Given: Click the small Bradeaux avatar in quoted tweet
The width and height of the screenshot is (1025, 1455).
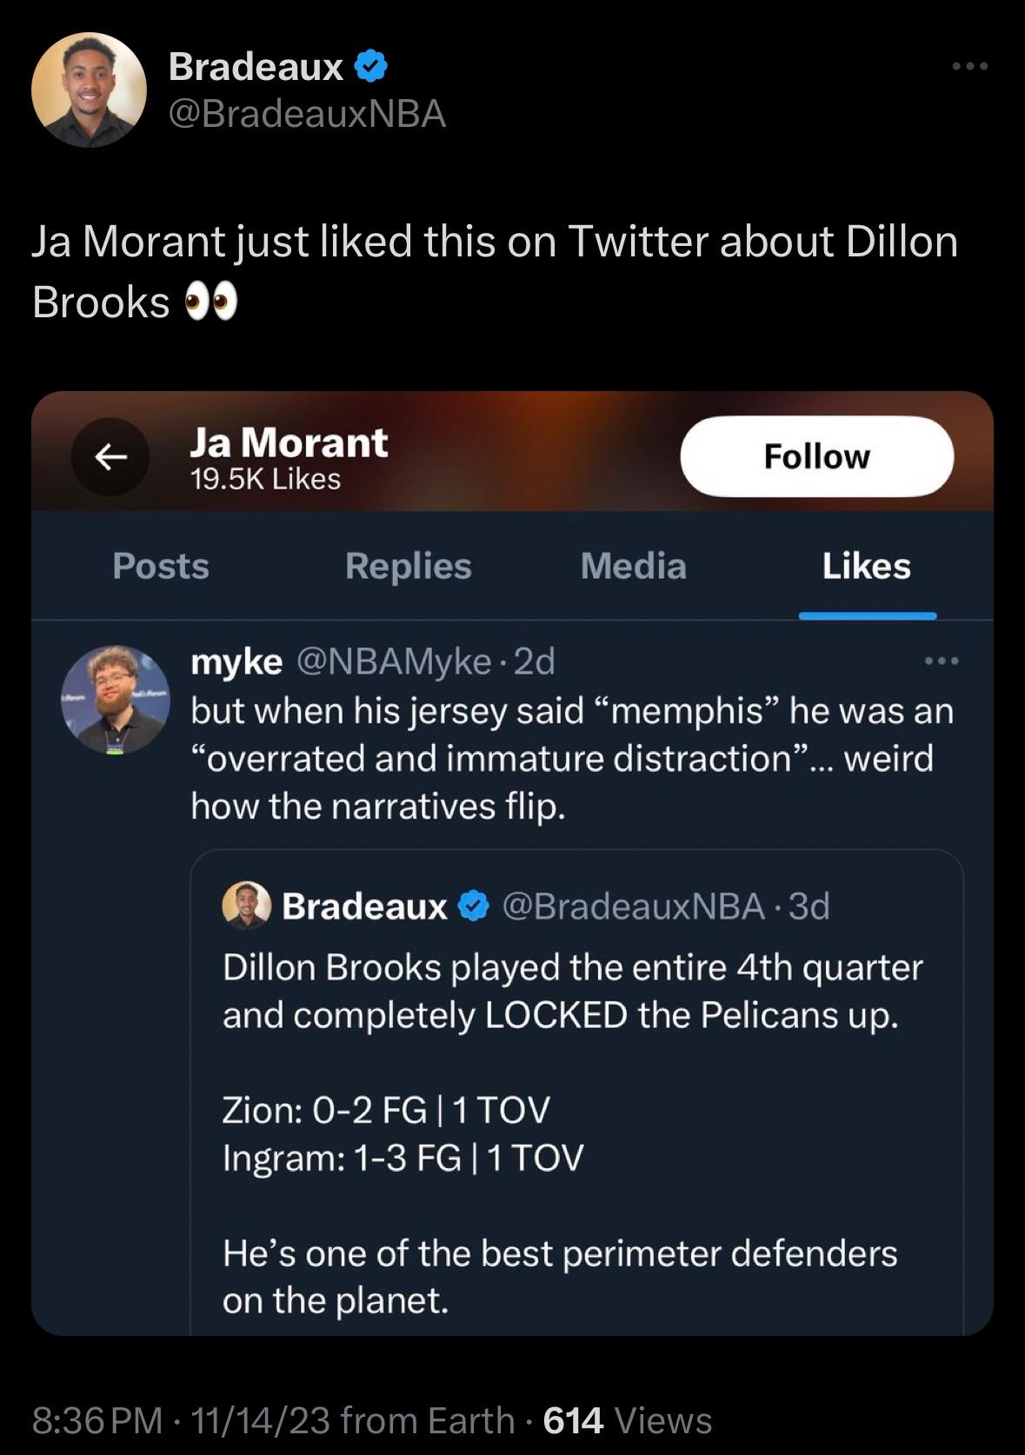Looking at the screenshot, I should click(x=247, y=906).
